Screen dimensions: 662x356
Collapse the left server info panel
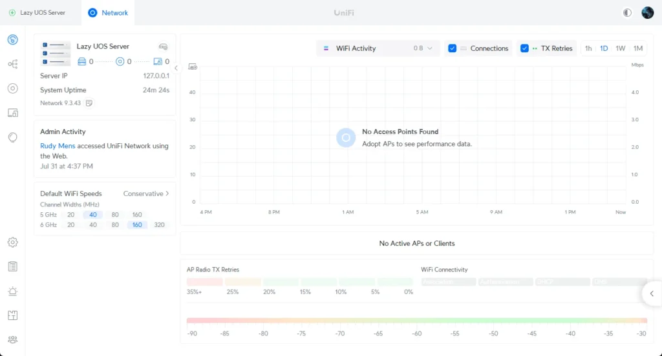coord(176,68)
